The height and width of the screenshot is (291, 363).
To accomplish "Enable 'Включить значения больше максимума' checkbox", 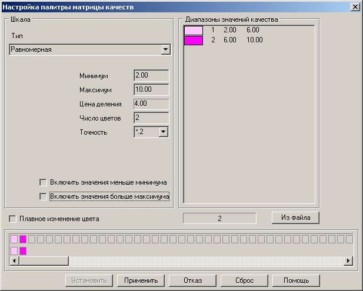I will (43, 196).
